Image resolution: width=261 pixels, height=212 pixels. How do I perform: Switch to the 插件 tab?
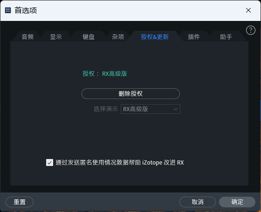click(x=194, y=37)
